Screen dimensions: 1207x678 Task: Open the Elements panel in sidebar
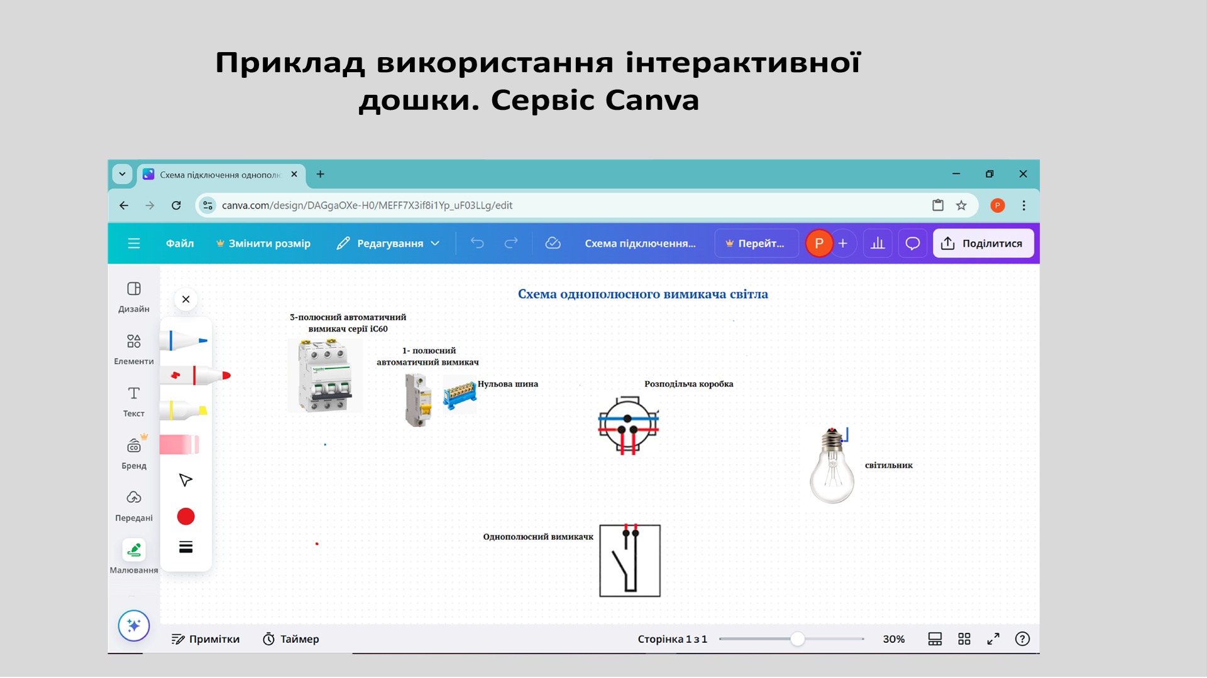[x=133, y=349]
